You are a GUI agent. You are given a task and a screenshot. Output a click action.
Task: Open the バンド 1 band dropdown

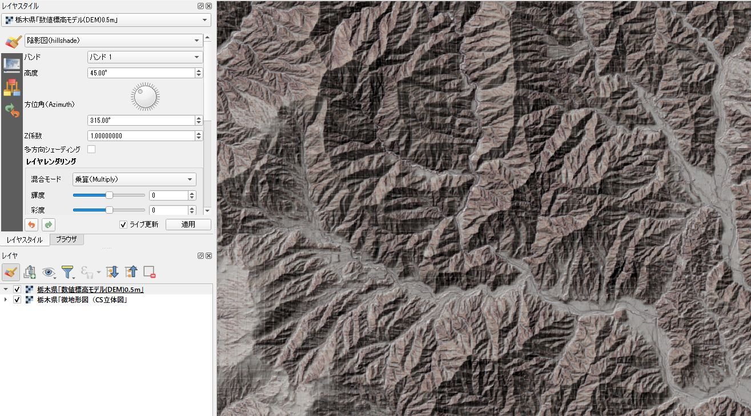point(145,57)
